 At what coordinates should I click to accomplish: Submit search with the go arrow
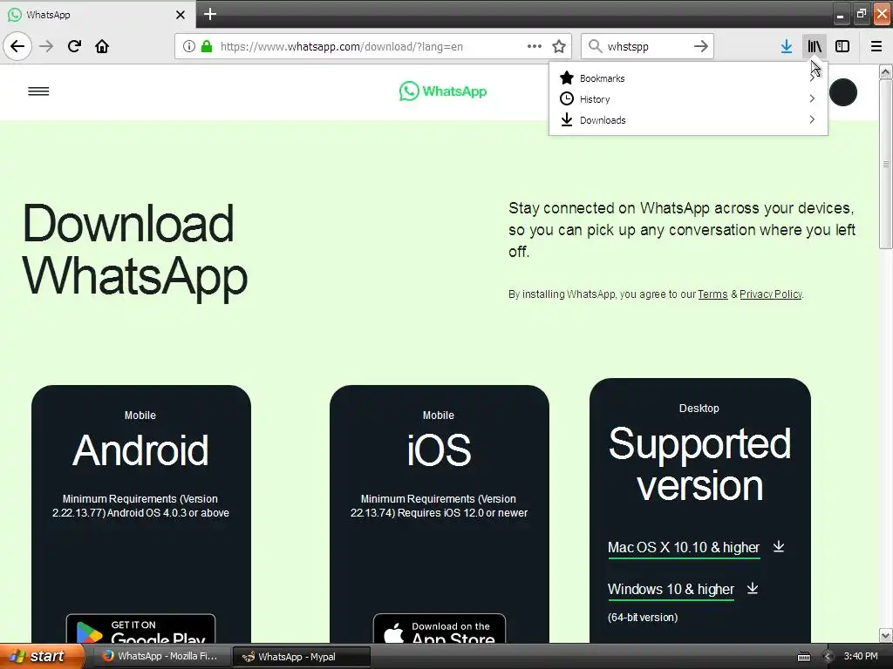(x=701, y=46)
